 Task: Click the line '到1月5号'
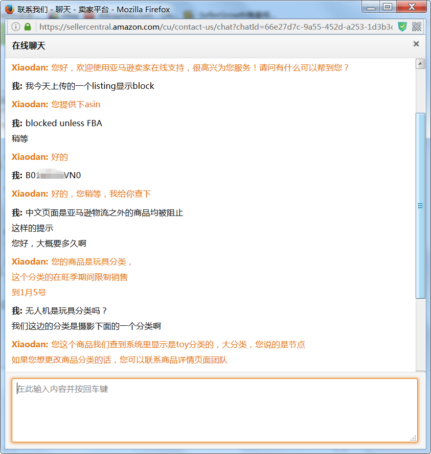pyautogui.click(x=29, y=292)
